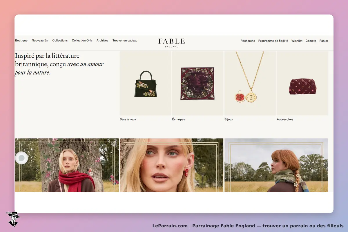Select Collection Orla in navigation
The height and width of the screenshot is (232, 348).
(x=82, y=41)
